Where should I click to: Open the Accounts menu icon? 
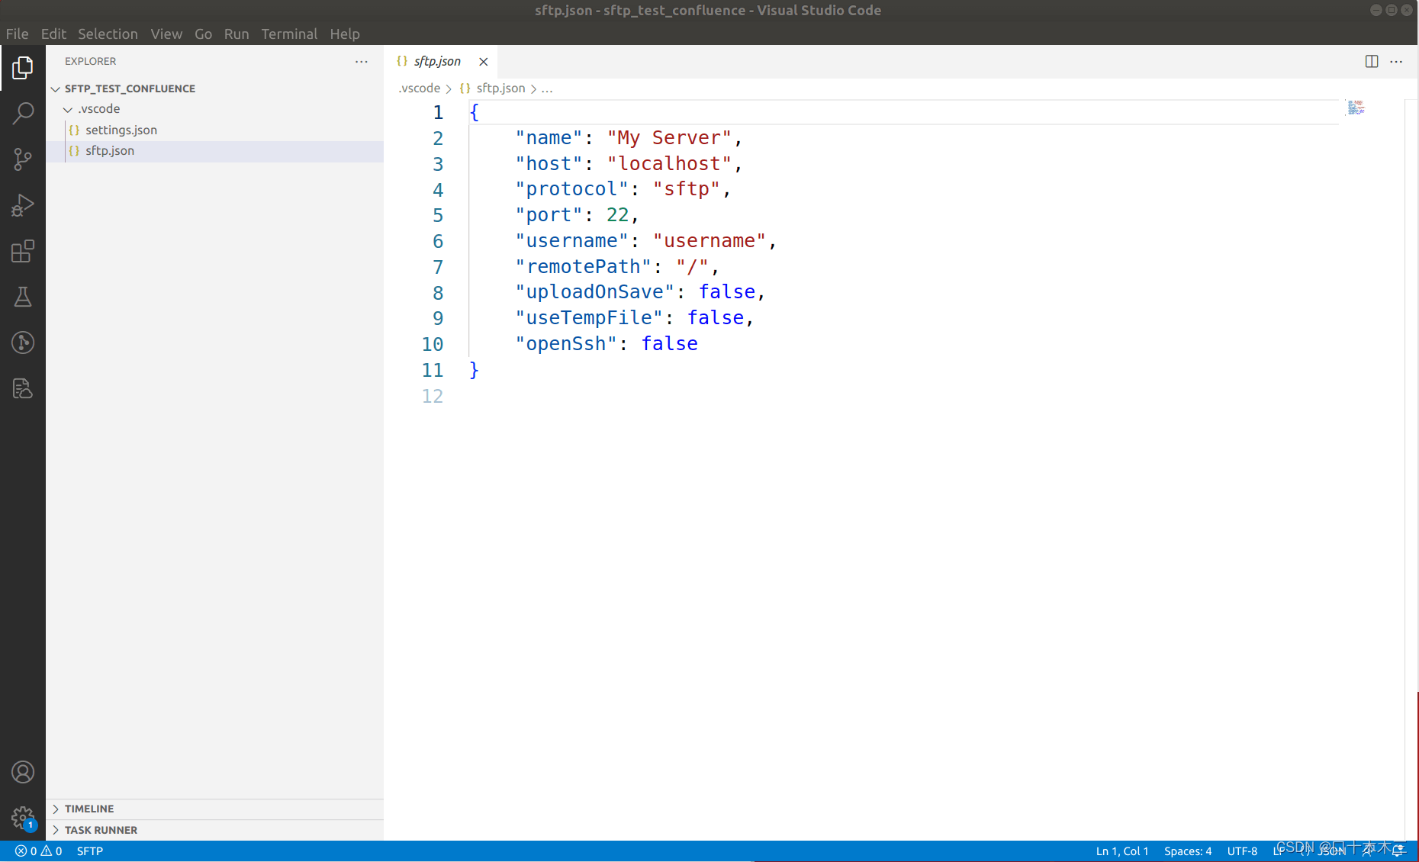coord(23,772)
